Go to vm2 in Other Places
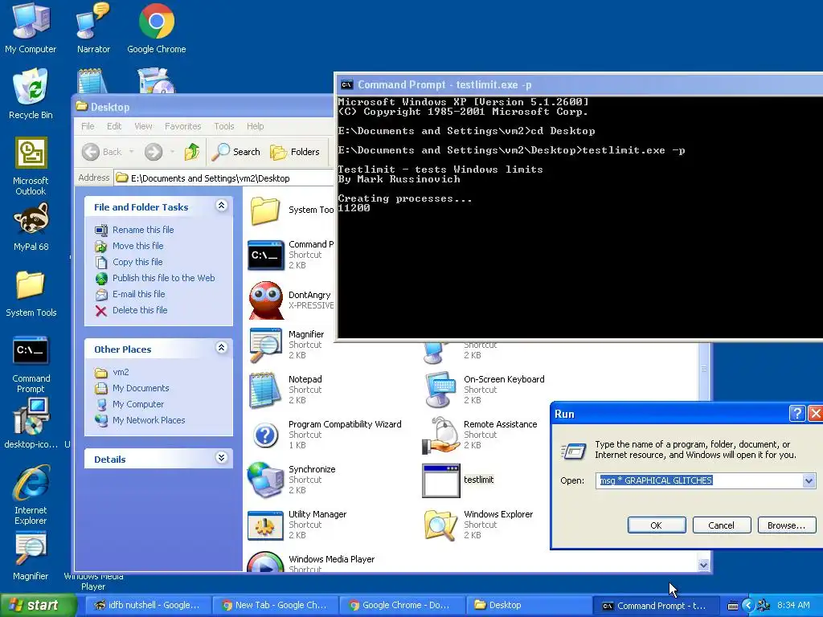 tap(121, 372)
